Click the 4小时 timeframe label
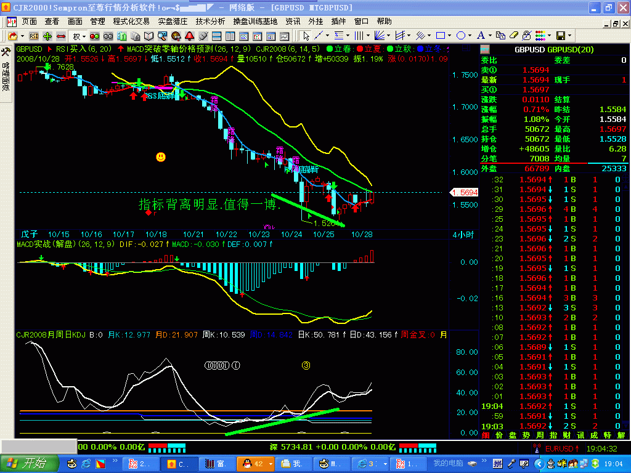The height and width of the screenshot is (473, 631). click(x=463, y=235)
